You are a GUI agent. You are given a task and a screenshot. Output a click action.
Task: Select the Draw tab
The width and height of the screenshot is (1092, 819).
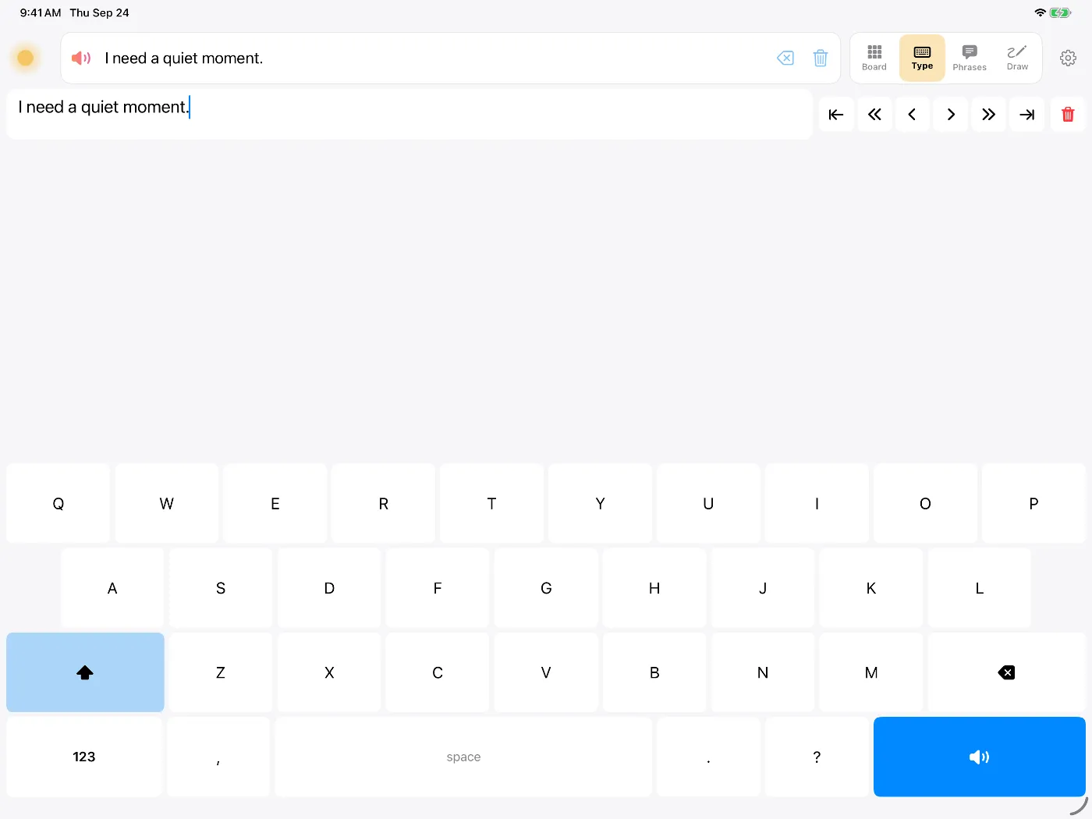(1017, 58)
